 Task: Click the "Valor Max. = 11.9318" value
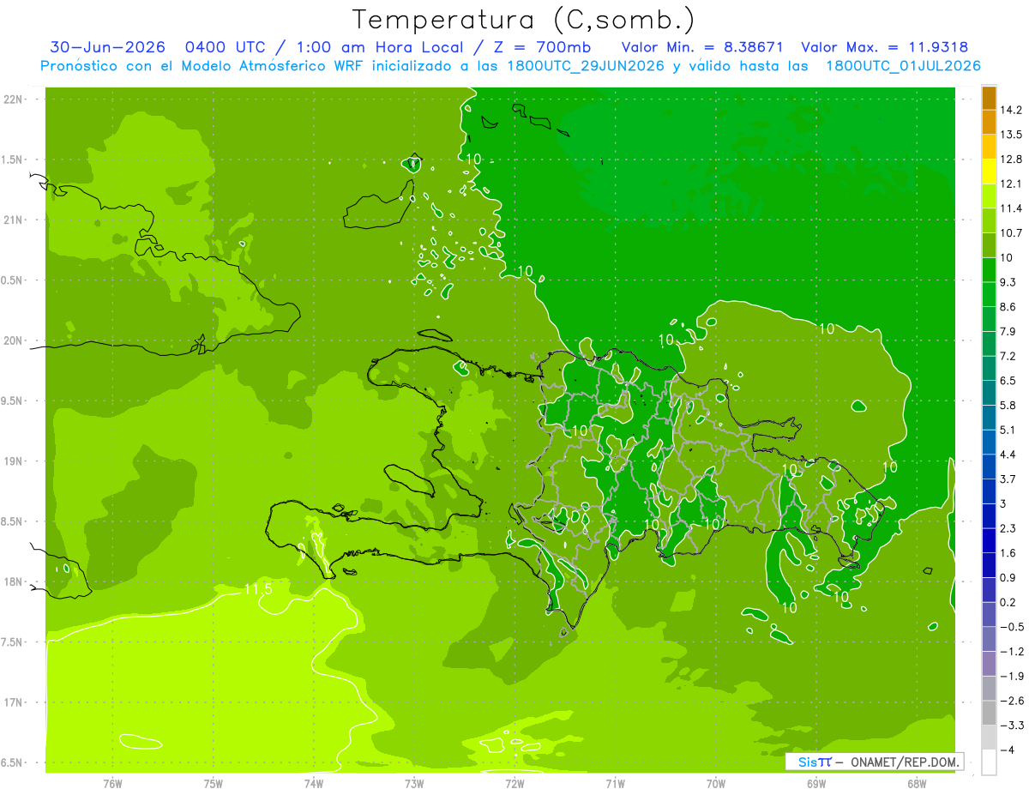pos(884,47)
